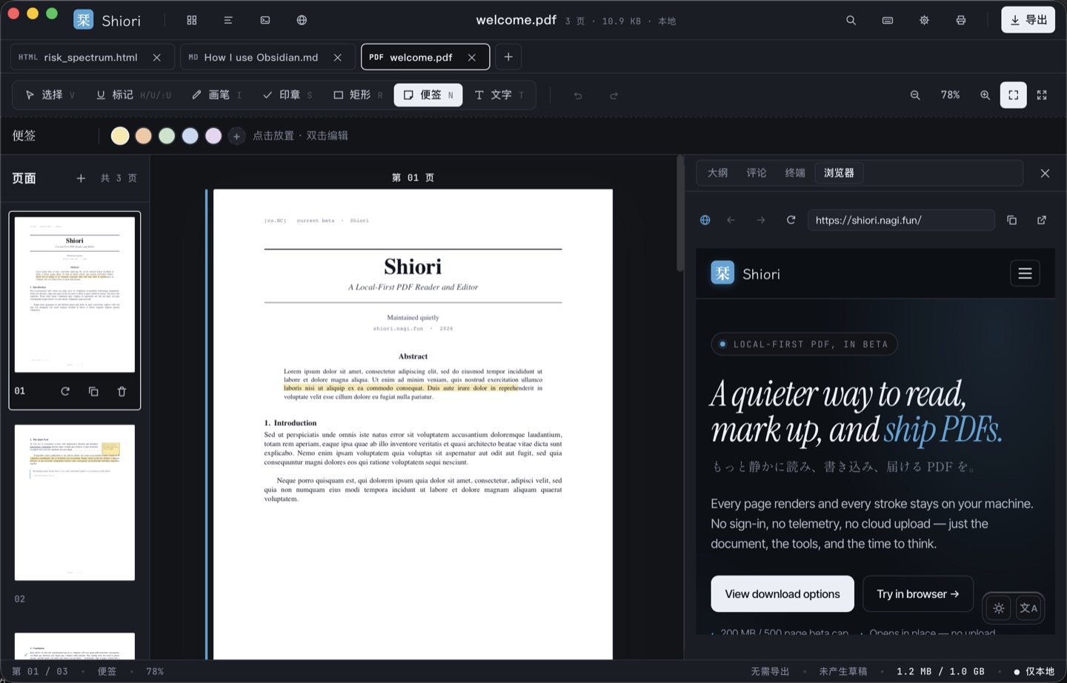Toggle the fit-to-page button
The image size is (1067, 683).
point(1013,95)
